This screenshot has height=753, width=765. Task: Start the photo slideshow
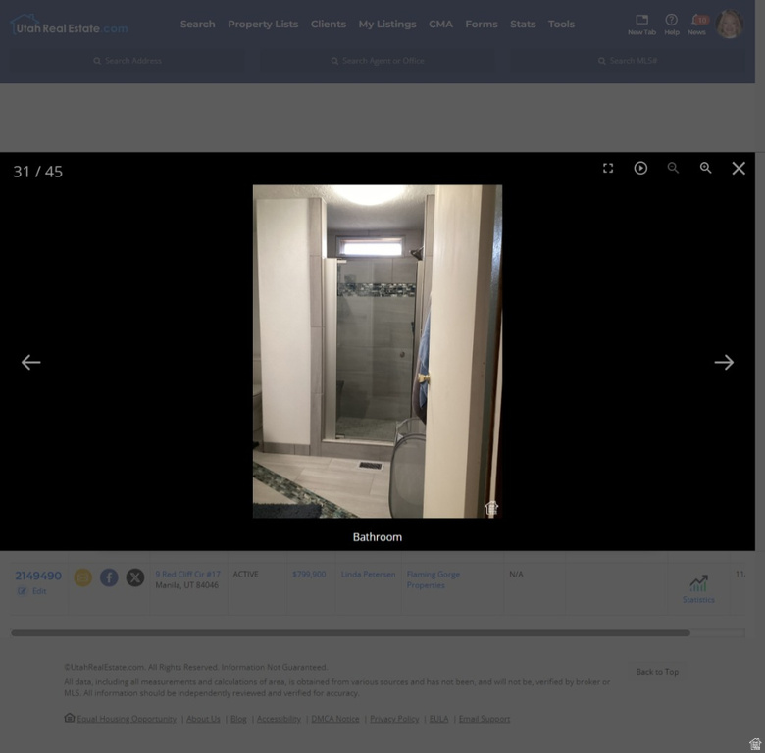pyautogui.click(x=640, y=169)
